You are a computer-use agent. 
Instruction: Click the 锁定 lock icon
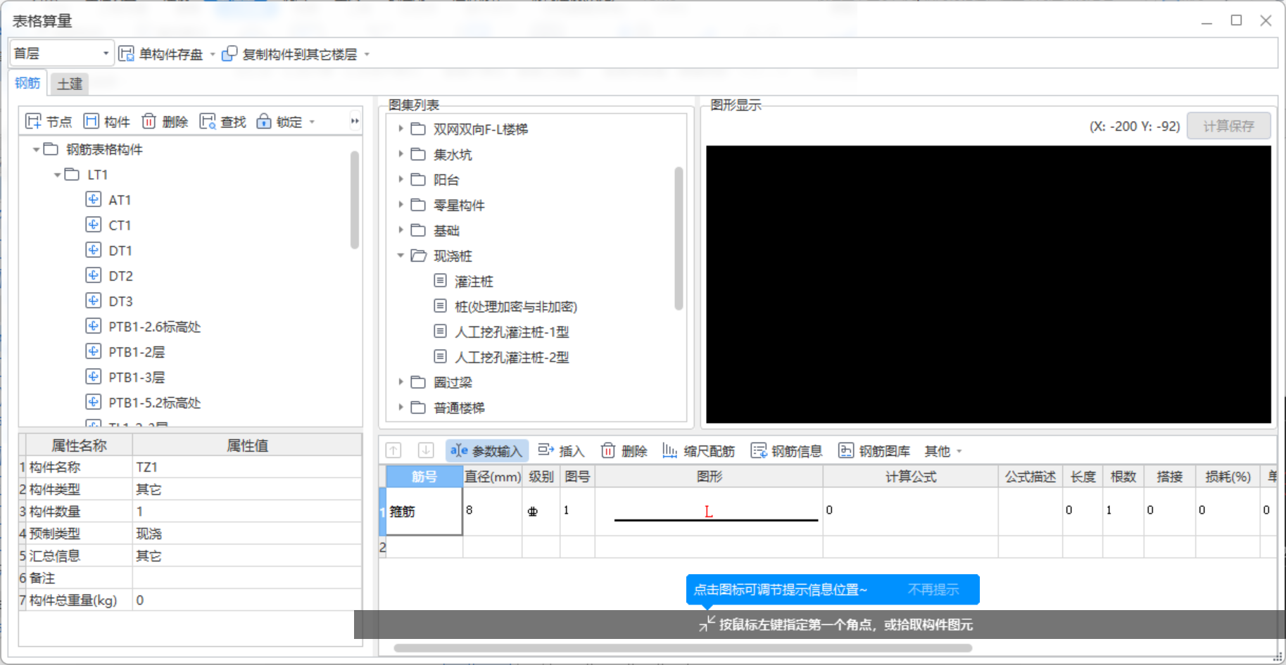coord(263,121)
